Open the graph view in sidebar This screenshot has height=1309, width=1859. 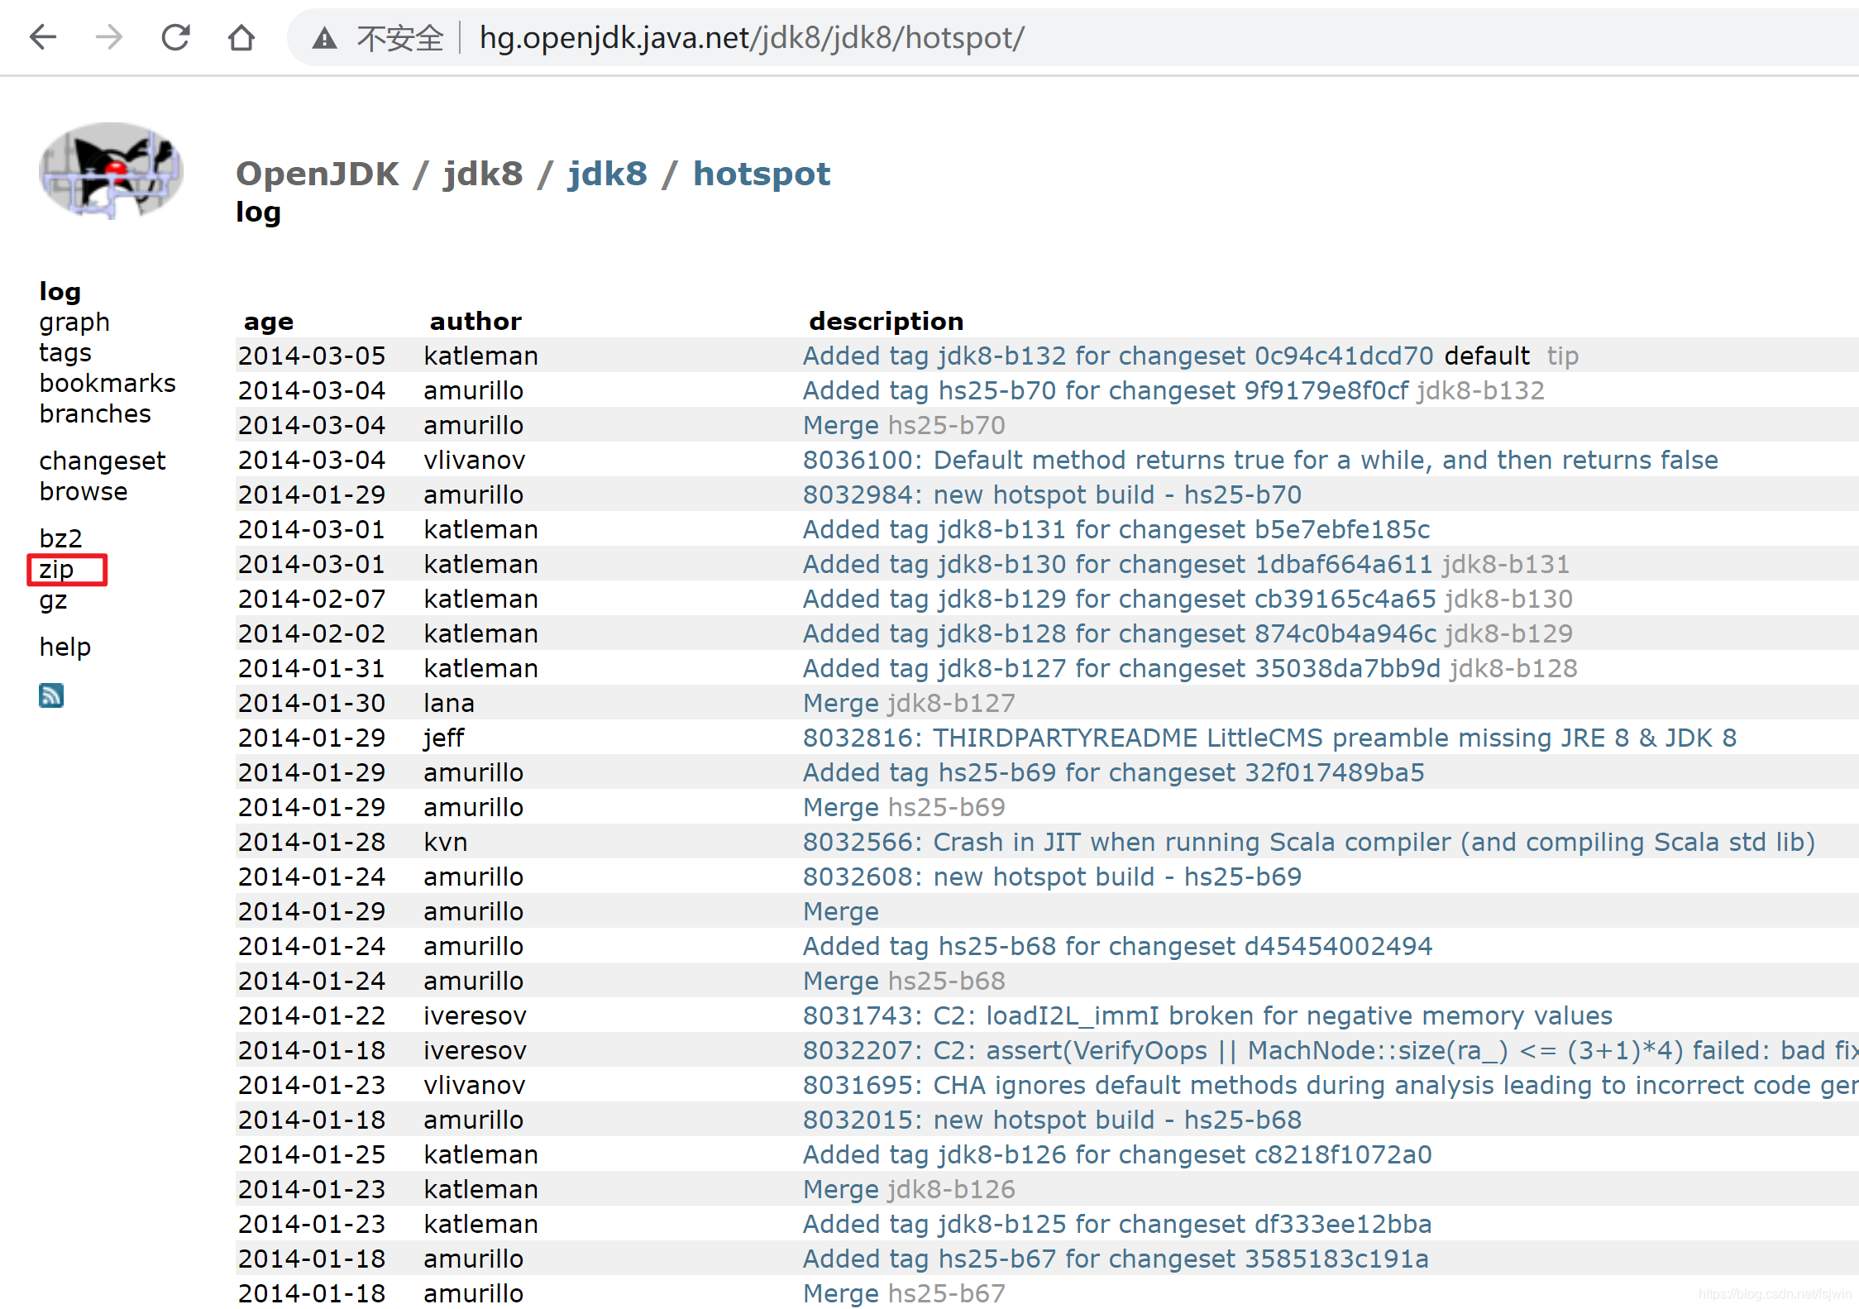[74, 322]
